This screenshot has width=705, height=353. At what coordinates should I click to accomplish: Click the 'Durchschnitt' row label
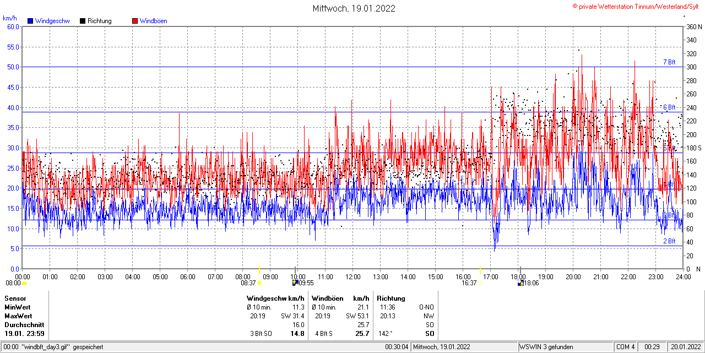tap(24, 325)
